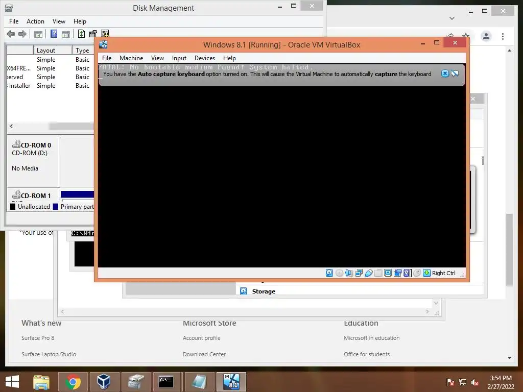Click Chrome tab search chevron

(x=451, y=18)
